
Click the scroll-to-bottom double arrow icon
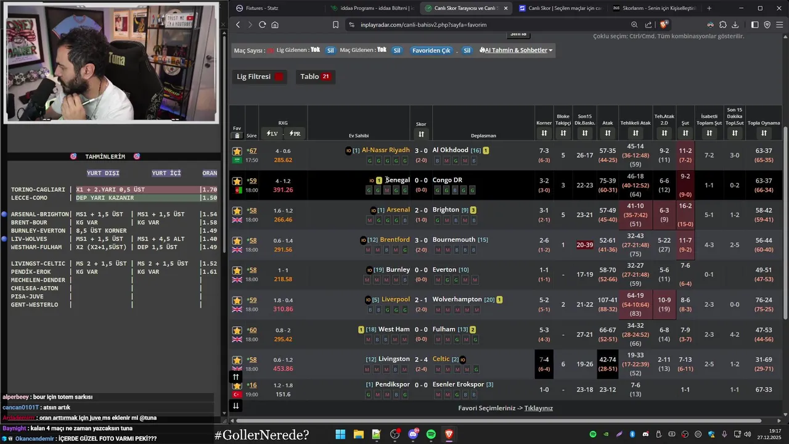[x=235, y=405]
